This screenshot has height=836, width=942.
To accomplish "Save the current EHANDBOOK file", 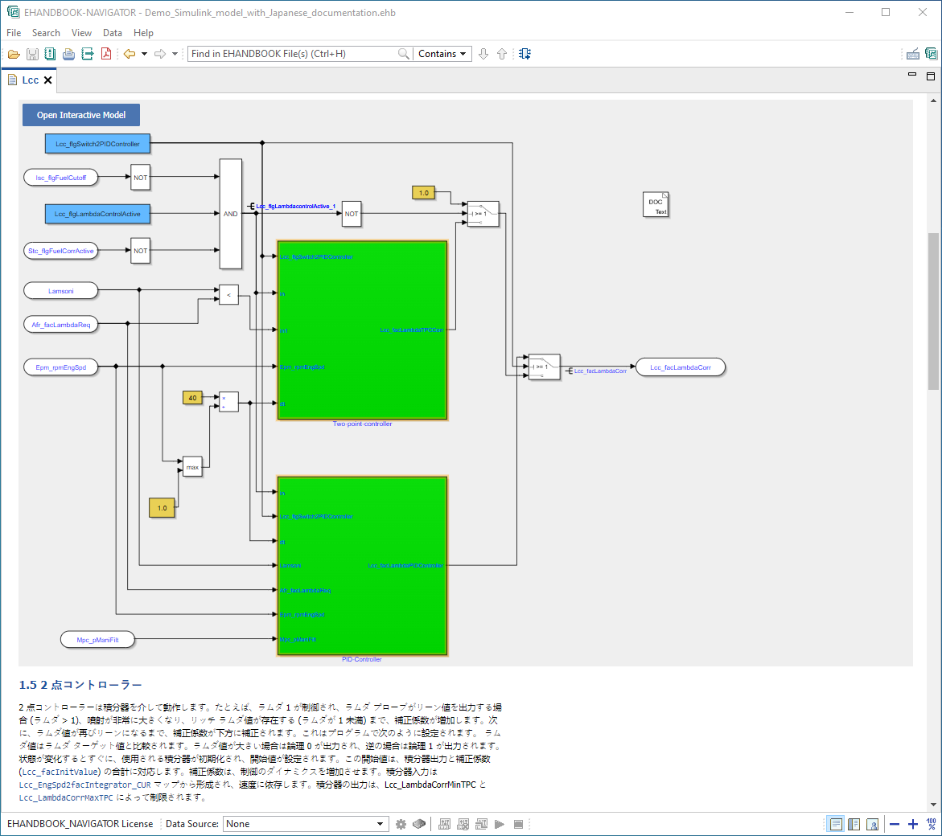I will (32, 53).
